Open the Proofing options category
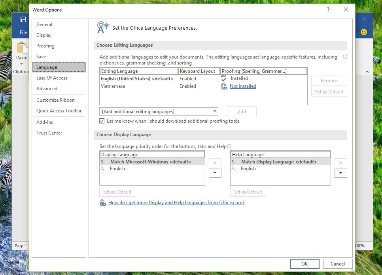This screenshot has height=275, width=382. coord(45,46)
